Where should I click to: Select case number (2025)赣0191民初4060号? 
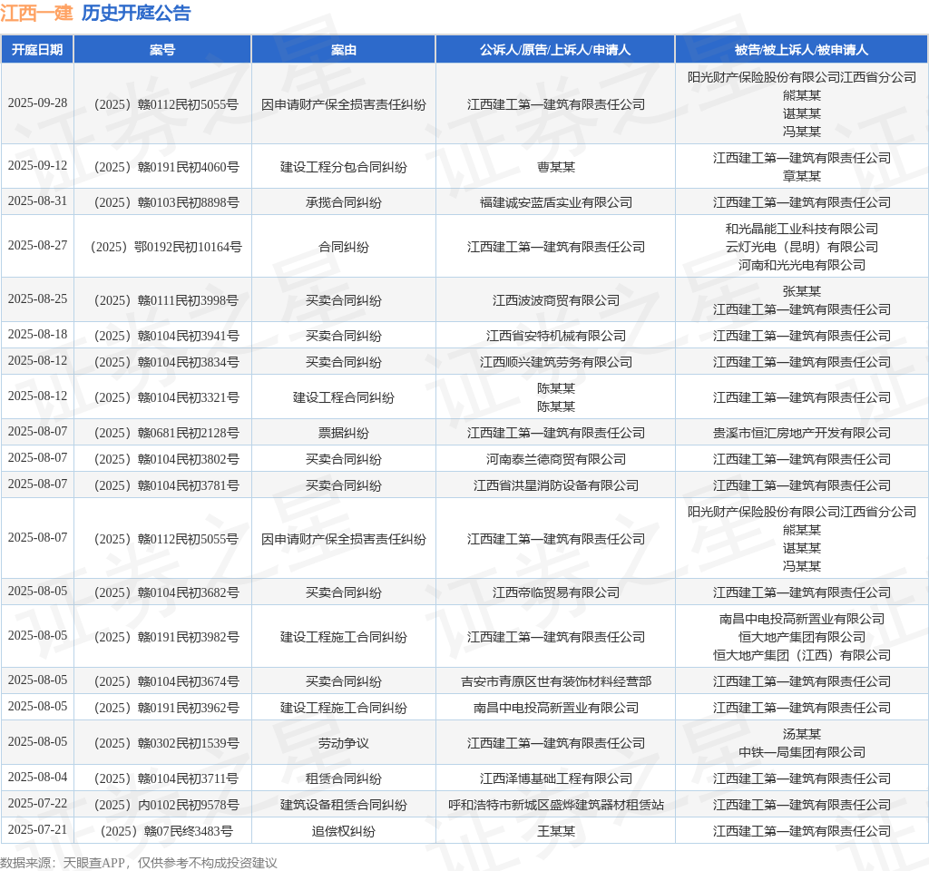click(166, 167)
